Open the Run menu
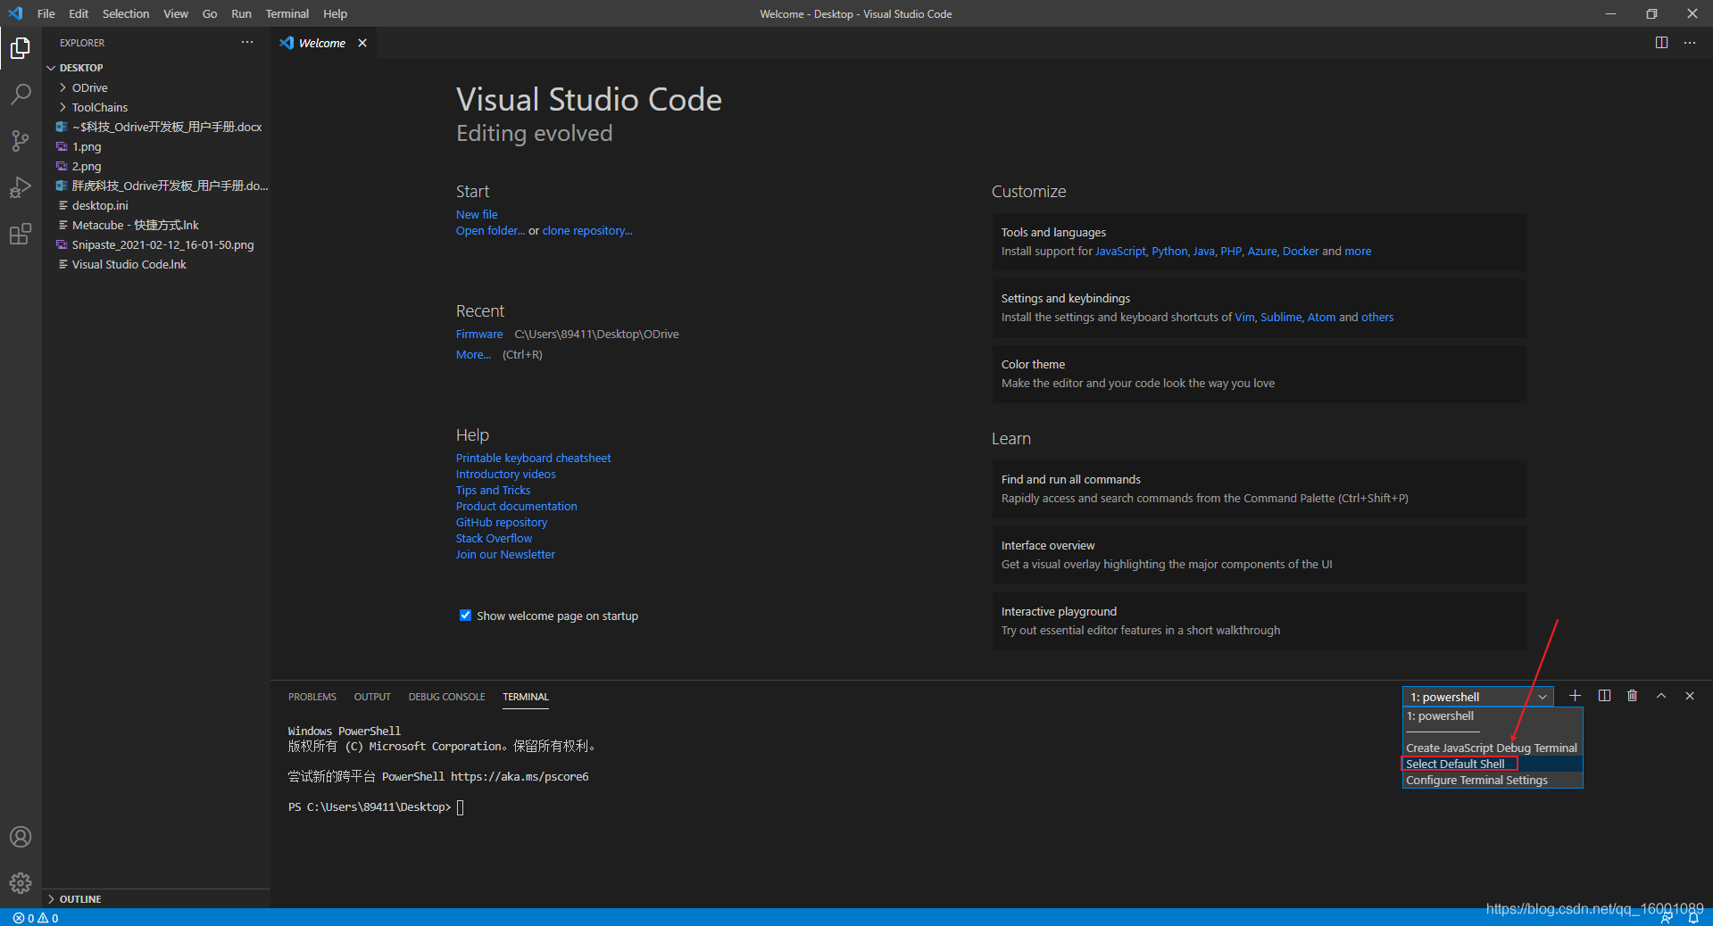 [x=241, y=13]
